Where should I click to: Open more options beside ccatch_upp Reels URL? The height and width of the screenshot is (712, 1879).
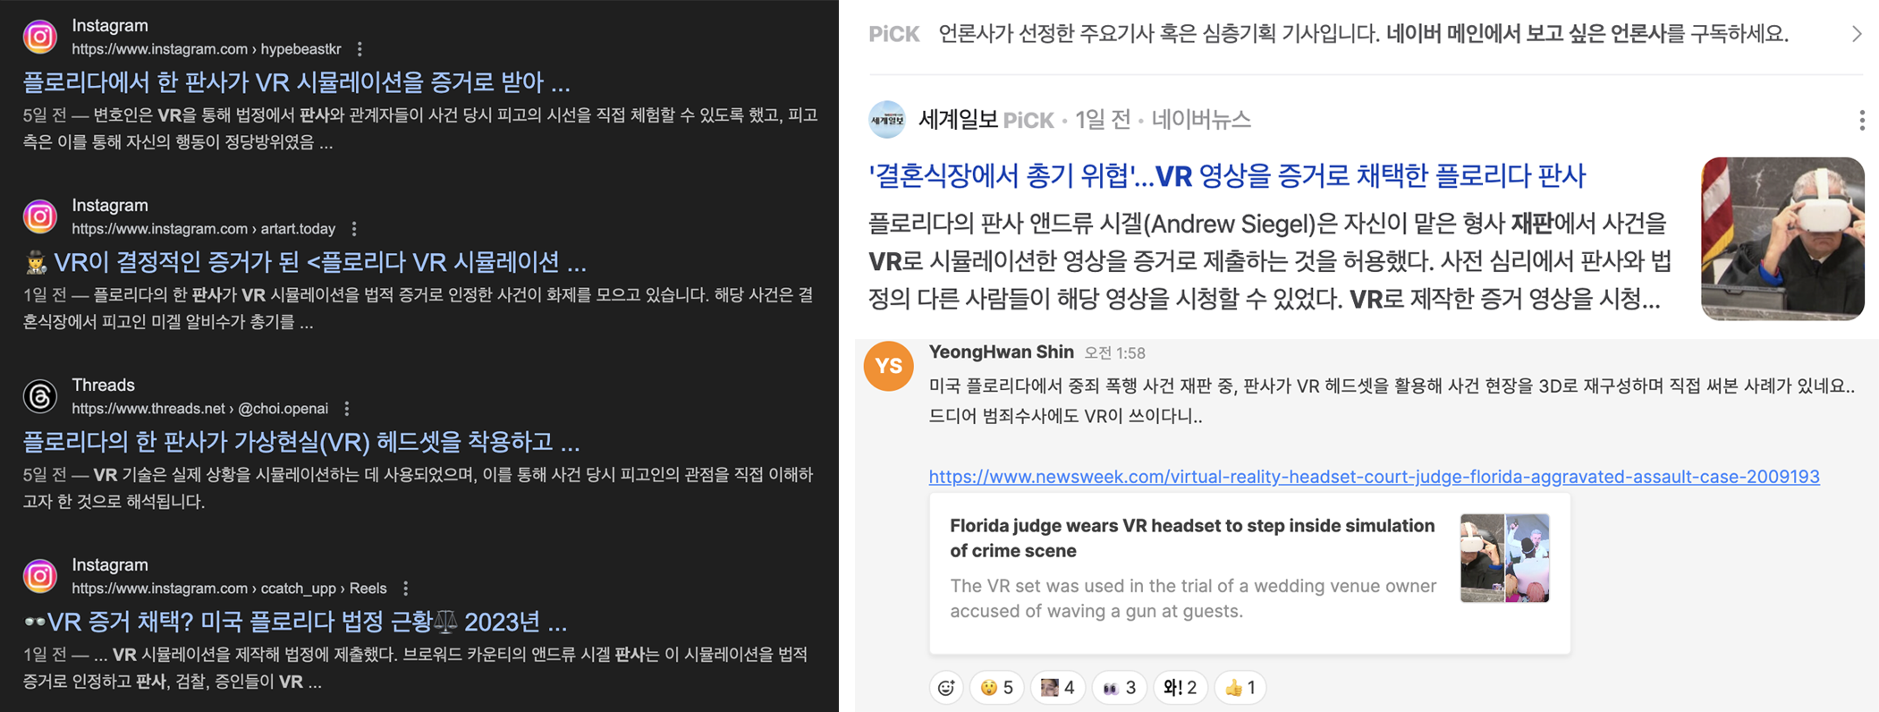[406, 589]
